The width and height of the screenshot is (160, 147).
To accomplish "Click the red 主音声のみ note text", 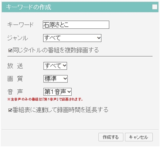I will point(45,99).
